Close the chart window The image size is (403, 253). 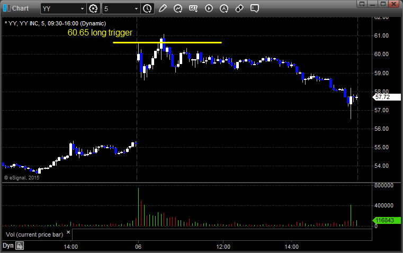(394, 4)
